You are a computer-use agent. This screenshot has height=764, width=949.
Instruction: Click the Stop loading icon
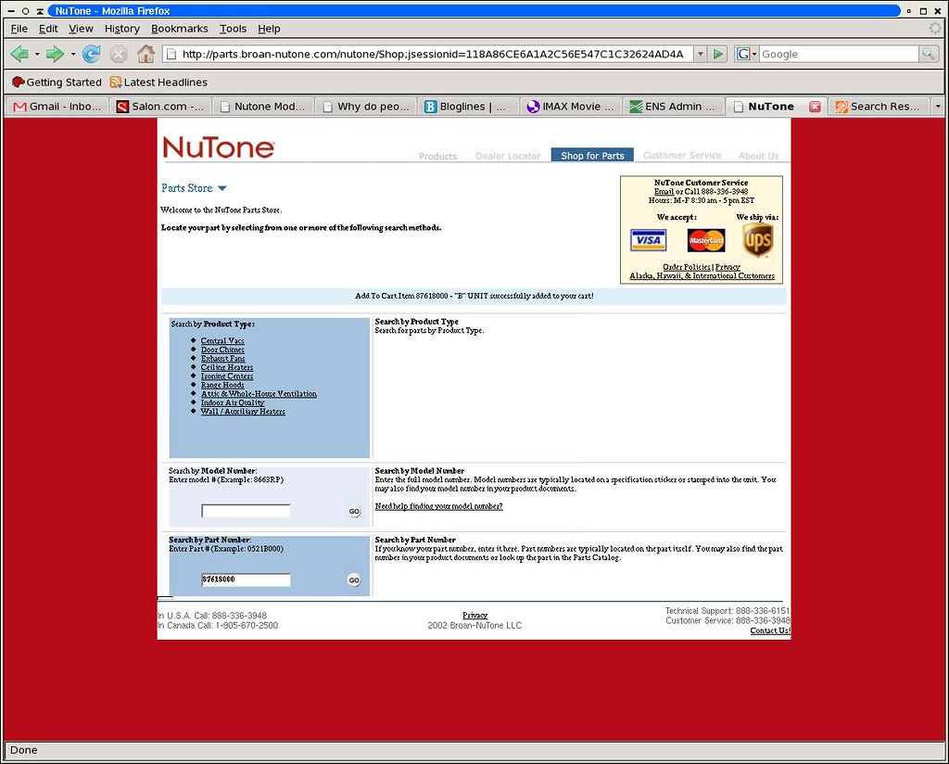tap(119, 54)
